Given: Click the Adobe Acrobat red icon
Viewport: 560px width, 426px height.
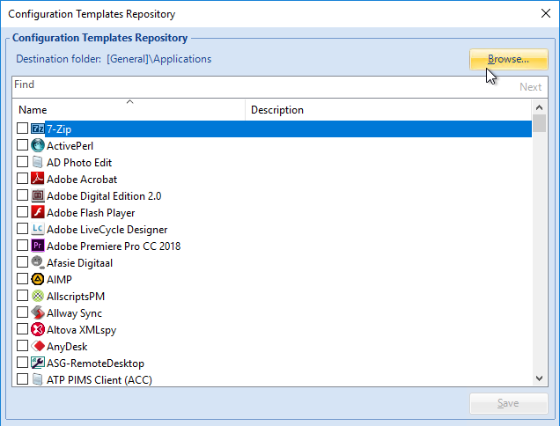Looking at the screenshot, I should pyautogui.click(x=38, y=179).
